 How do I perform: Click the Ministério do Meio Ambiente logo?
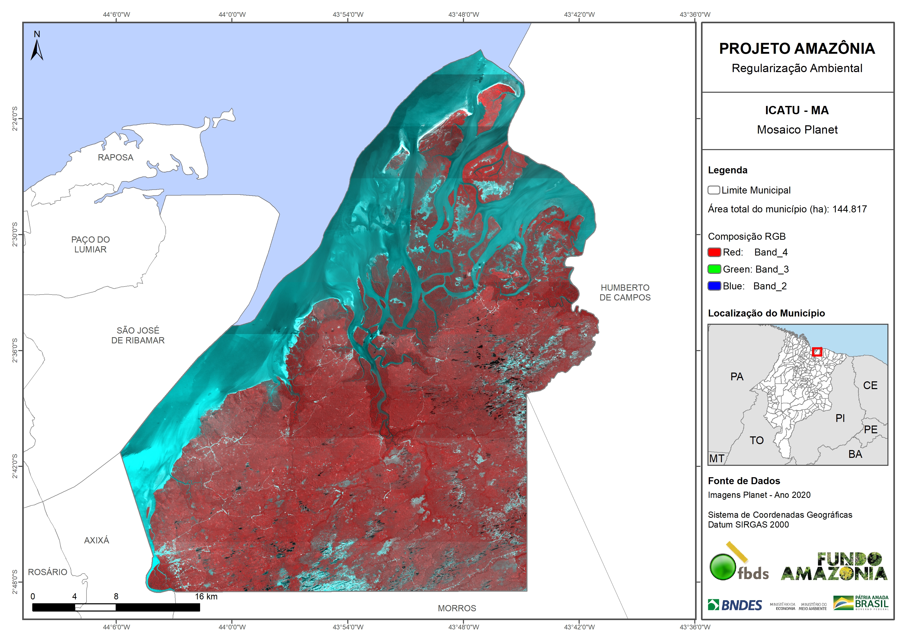813,606
